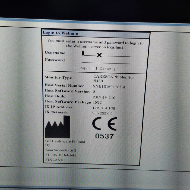Click the [ Clear ] button

pos(105,69)
